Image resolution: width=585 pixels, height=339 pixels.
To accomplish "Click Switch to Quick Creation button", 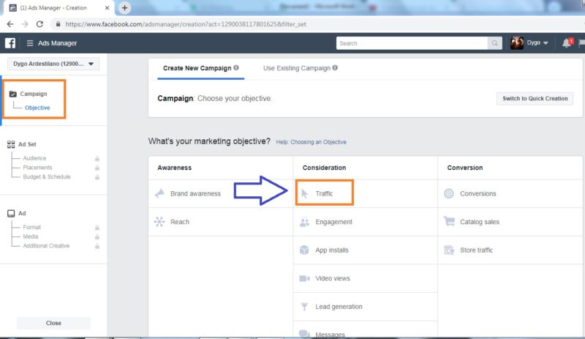I will [535, 98].
